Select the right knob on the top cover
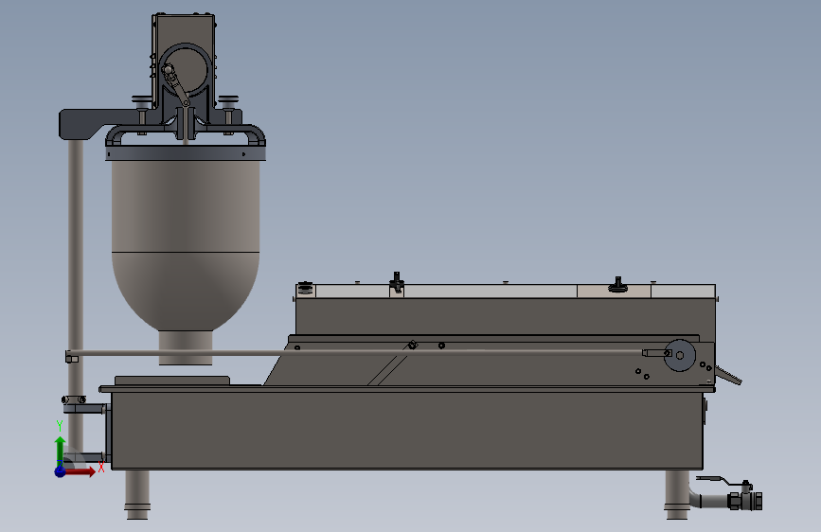Viewport: 821px width, 532px height. point(617,284)
